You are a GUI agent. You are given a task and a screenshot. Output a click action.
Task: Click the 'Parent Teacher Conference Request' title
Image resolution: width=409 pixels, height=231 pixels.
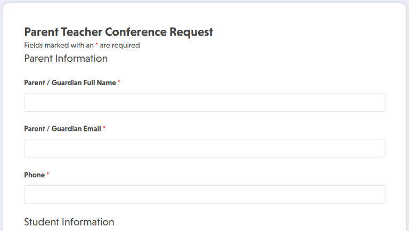point(118,32)
